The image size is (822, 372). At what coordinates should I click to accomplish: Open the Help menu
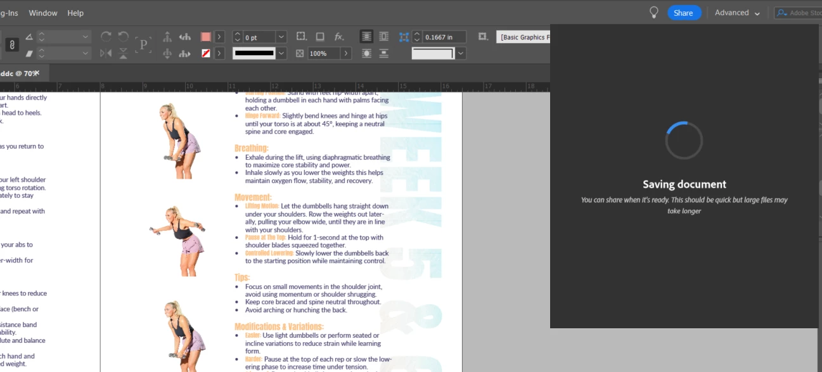point(75,13)
